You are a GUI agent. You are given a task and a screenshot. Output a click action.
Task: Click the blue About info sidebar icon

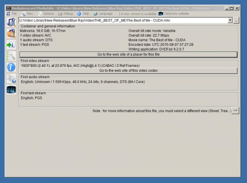tap(11, 67)
